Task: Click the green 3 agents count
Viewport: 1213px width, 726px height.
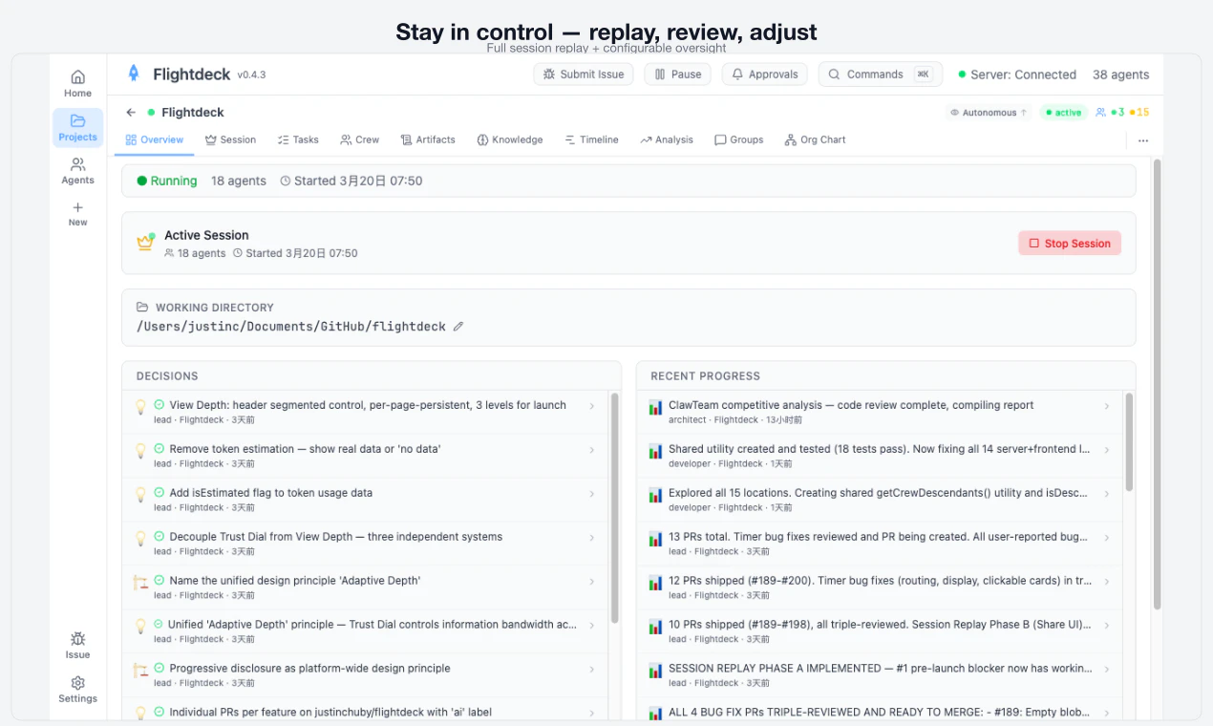Action: pos(1118,113)
